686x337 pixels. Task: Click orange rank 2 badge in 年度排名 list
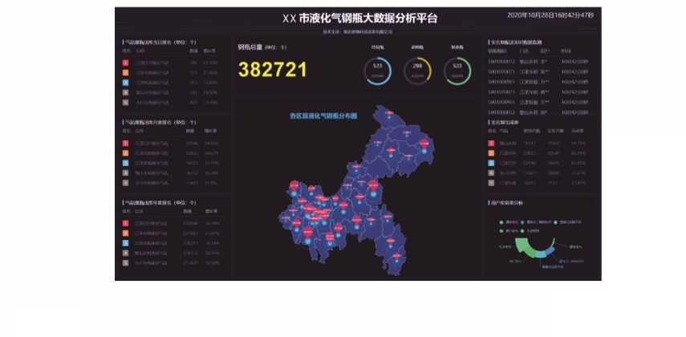125,233
